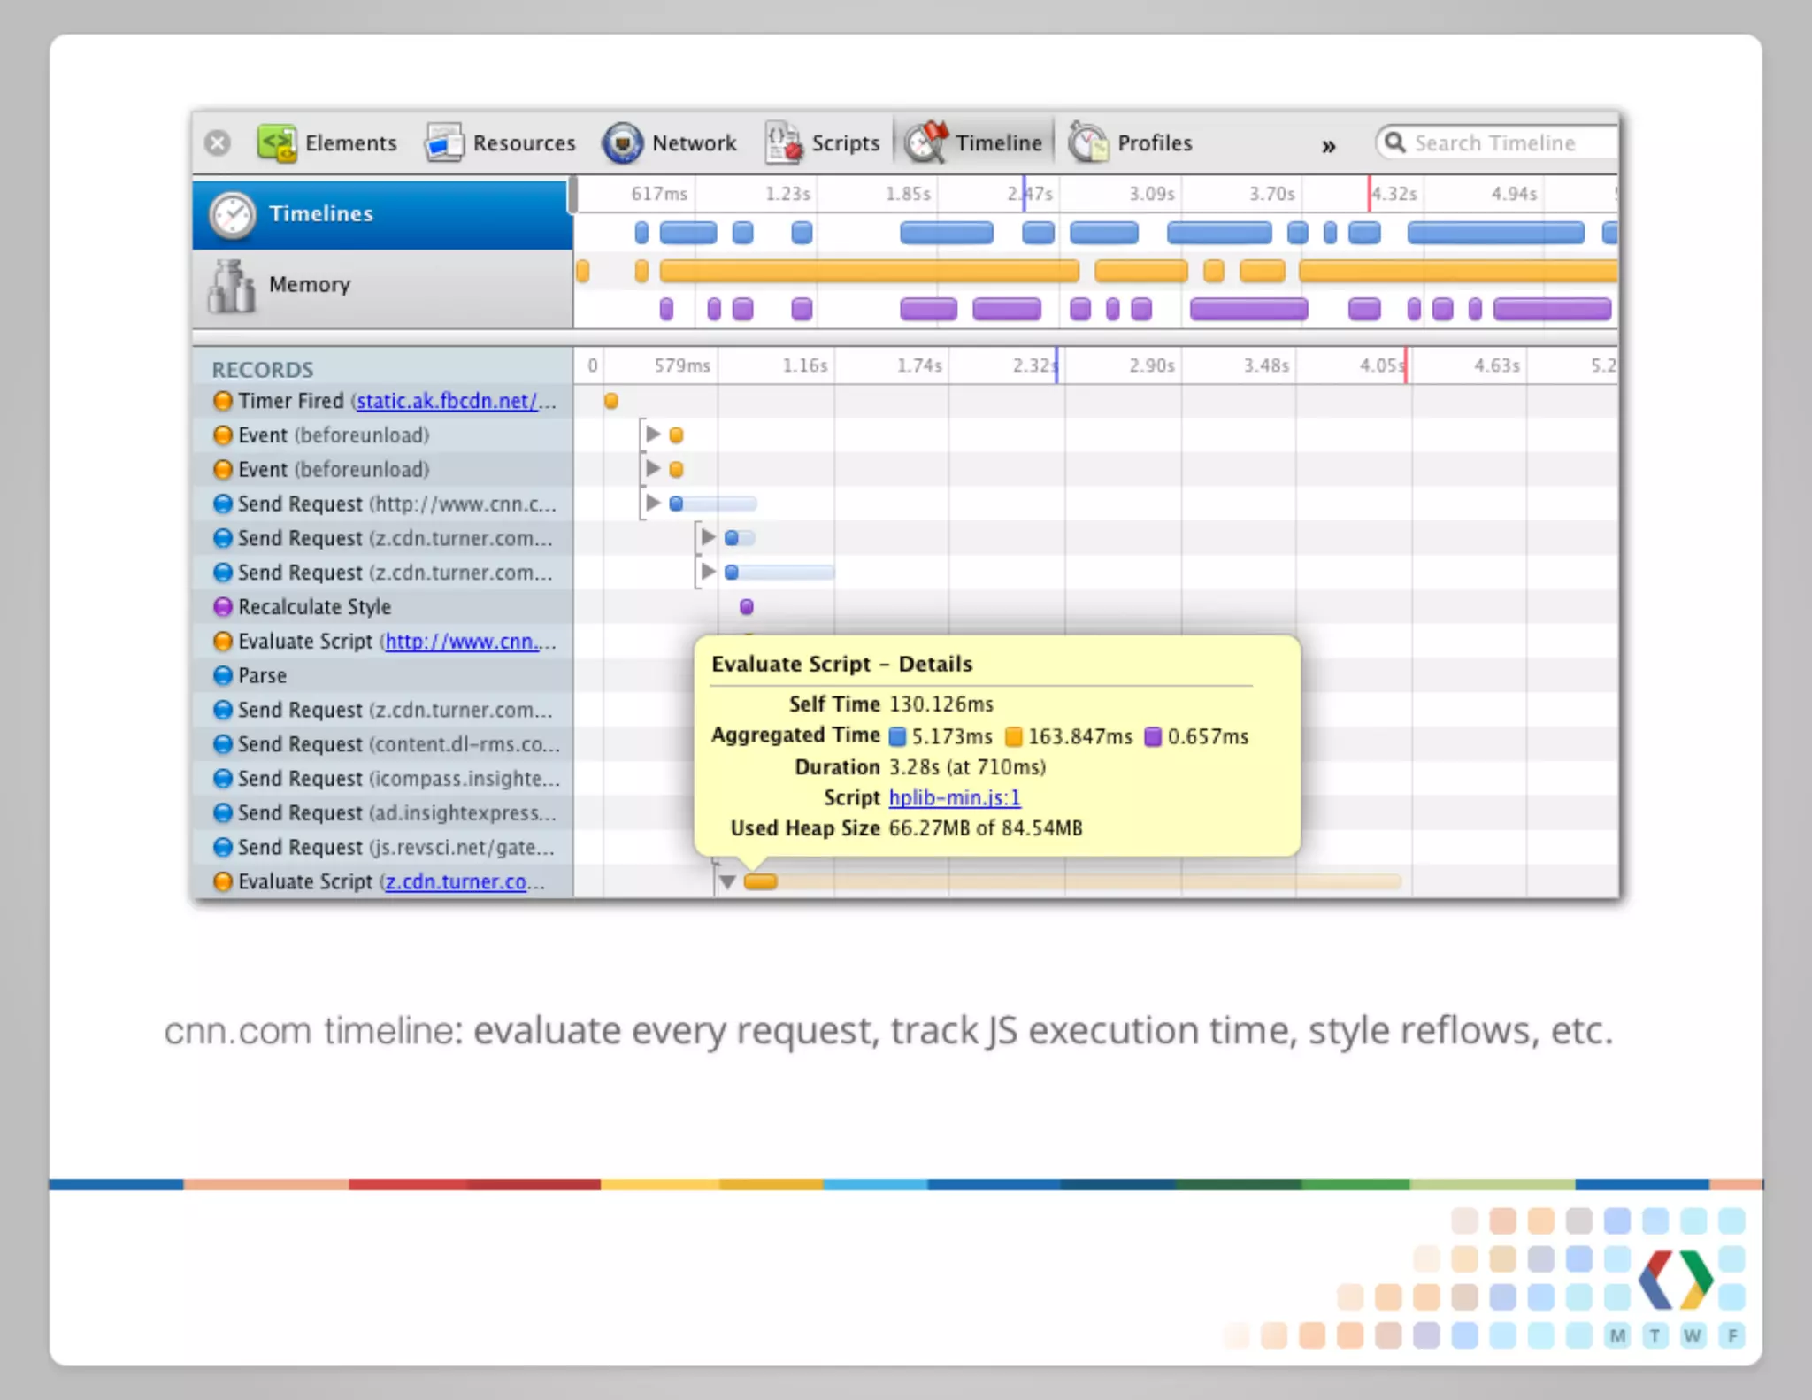Open the Profiles panel icon
This screenshot has height=1400, width=1812.
[x=1087, y=142]
